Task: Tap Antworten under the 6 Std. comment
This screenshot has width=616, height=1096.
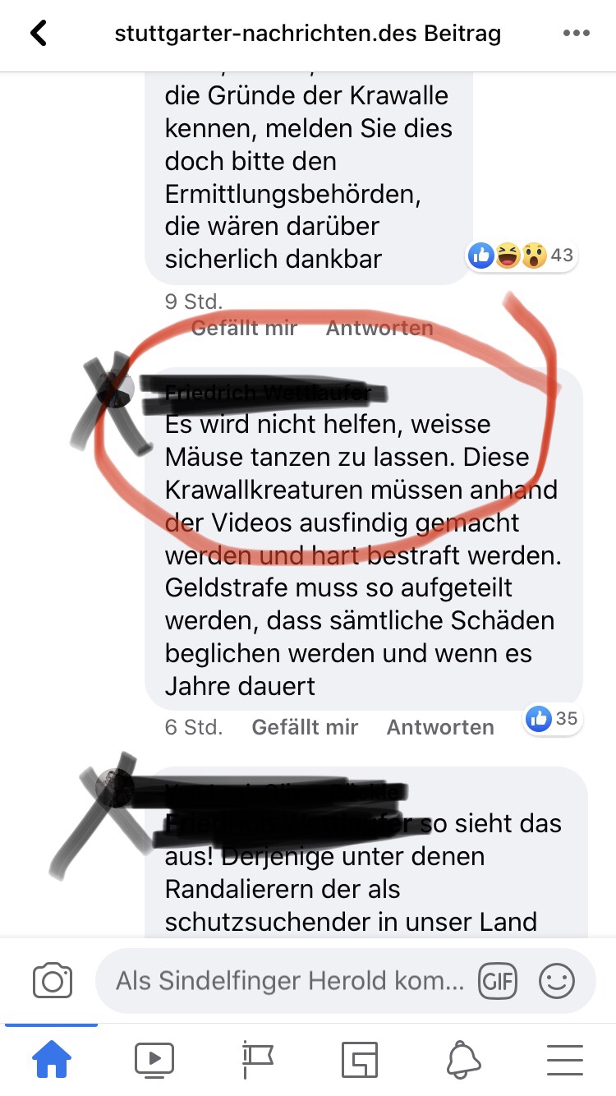Action: click(440, 727)
